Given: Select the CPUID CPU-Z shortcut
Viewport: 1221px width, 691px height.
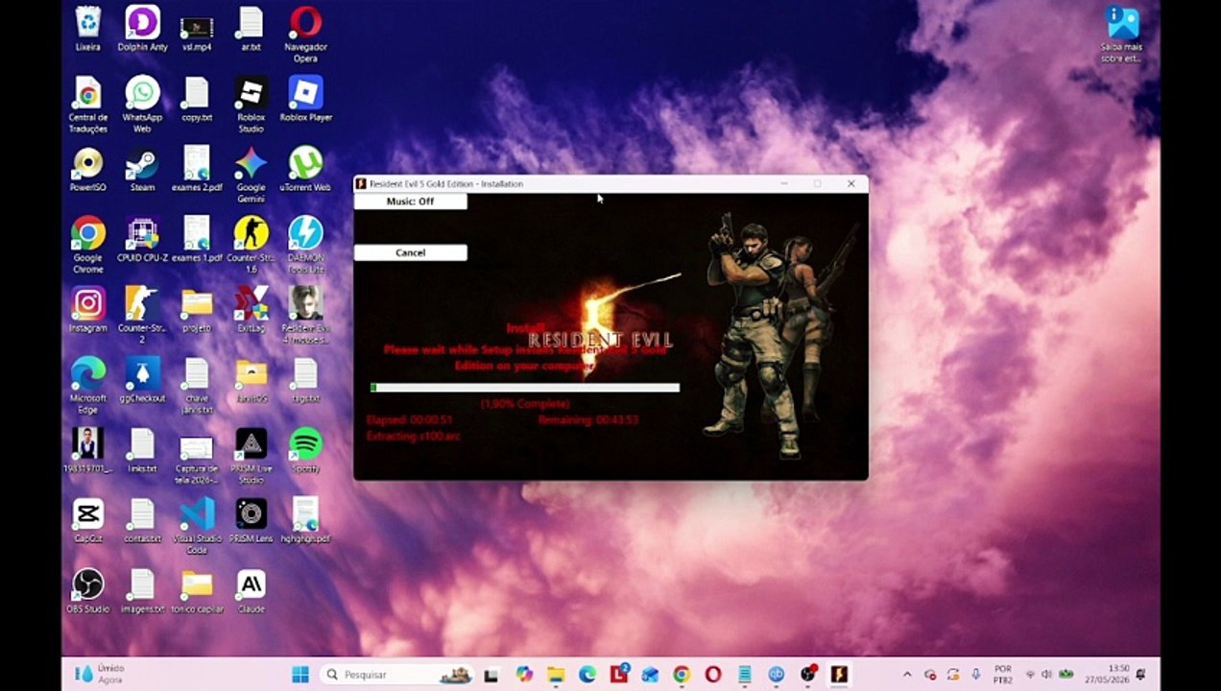Looking at the screenshot, I should (x=142, y=239).
